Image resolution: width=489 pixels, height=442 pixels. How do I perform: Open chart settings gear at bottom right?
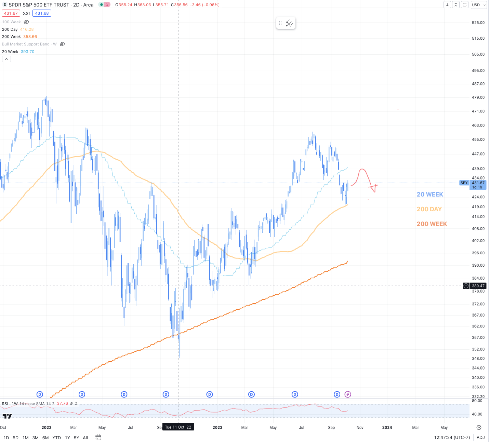pyautogui.click(x=479, y=427)
